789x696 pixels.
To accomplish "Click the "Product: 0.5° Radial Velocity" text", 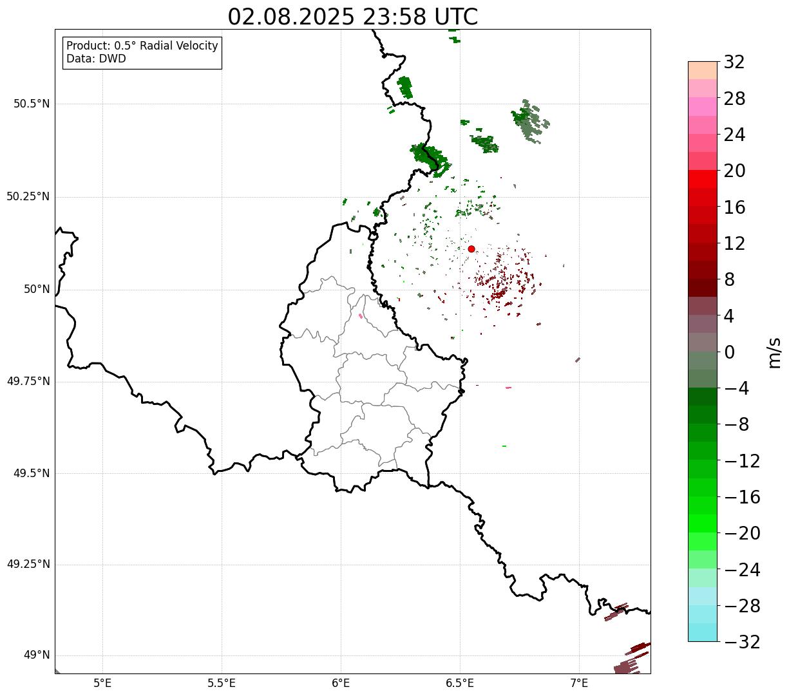I will pos(142,46).
